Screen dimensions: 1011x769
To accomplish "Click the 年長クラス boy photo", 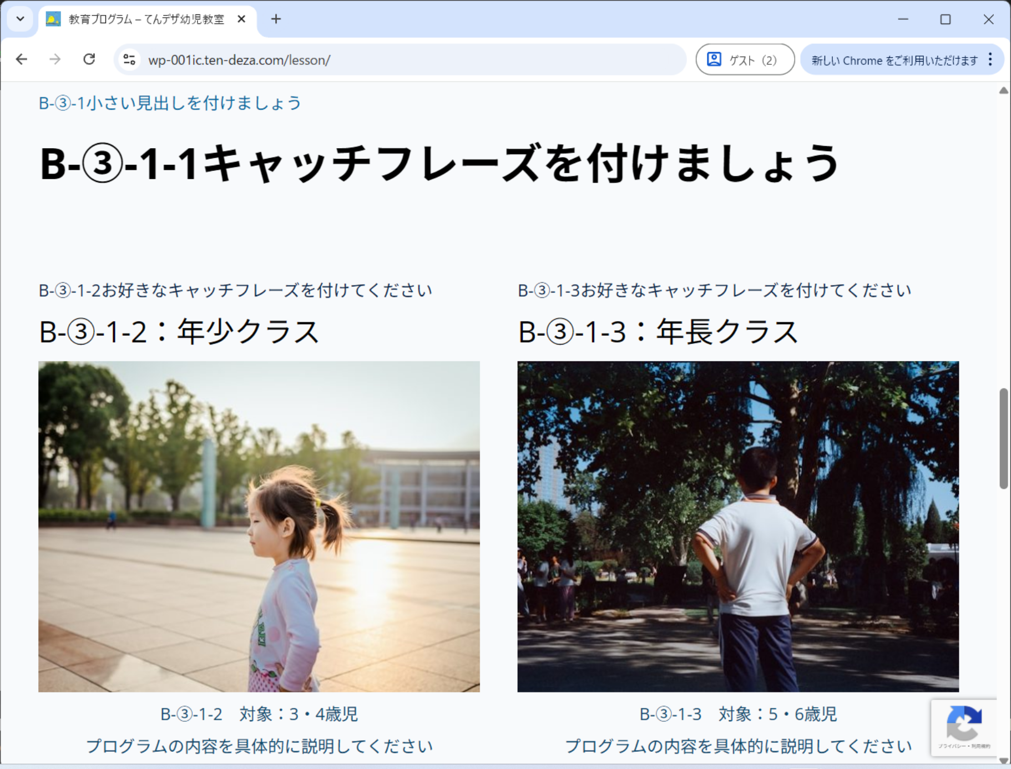I will (x=737, y=526).
